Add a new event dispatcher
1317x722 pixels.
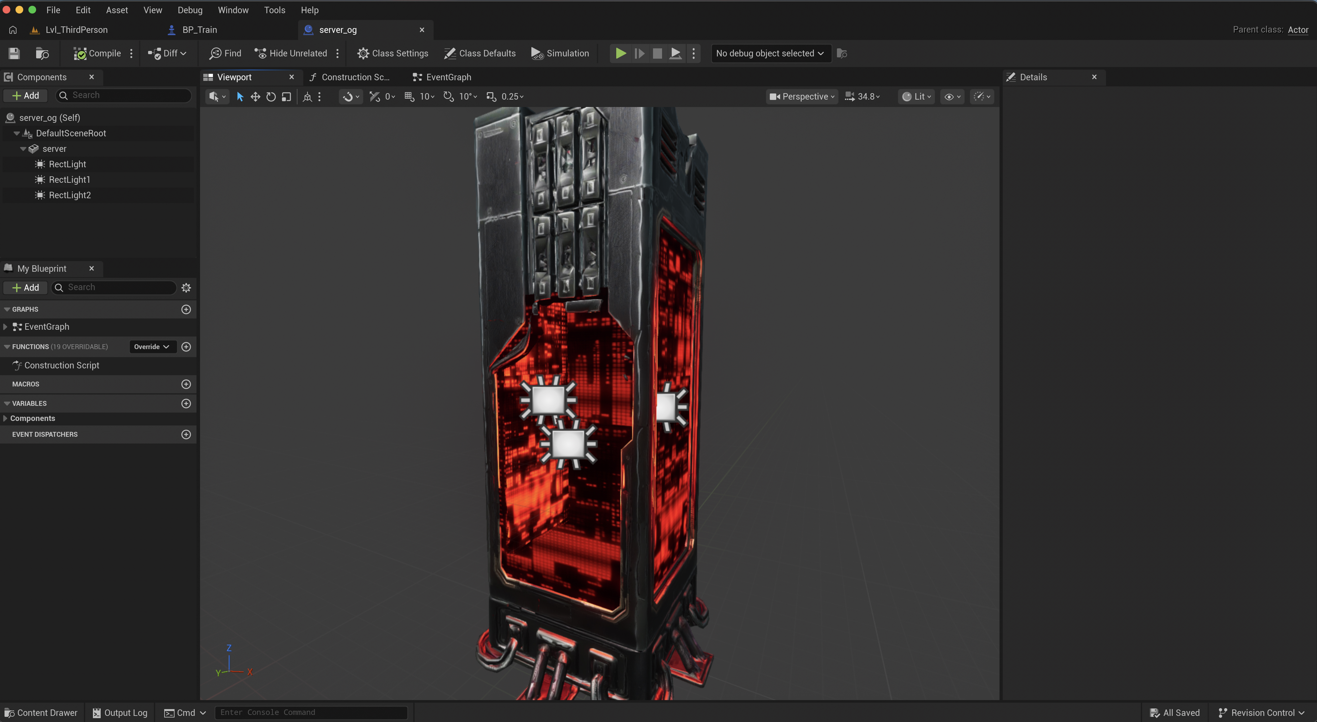point(186,434)
